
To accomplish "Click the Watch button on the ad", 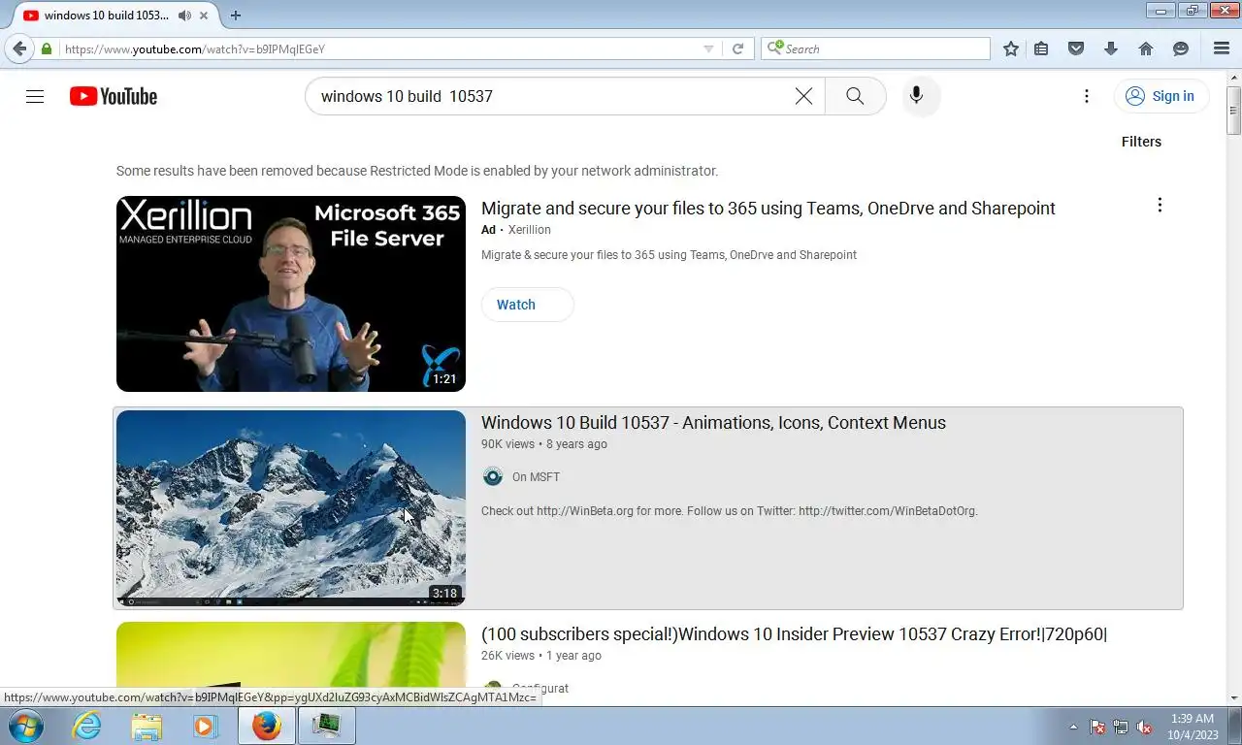I will point(527,305).
